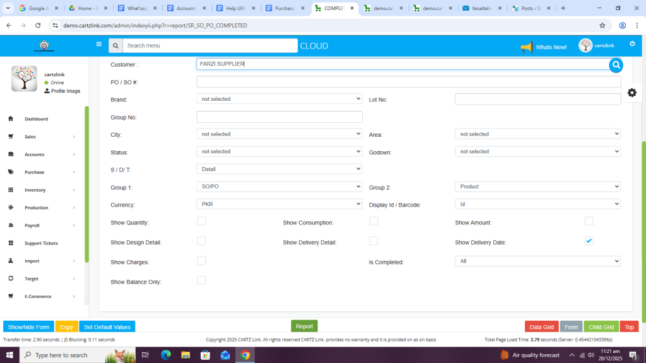This screenshot has width=646, height=363.
Task: Click the search icon beside Search menu
Action: pos(115,46)
